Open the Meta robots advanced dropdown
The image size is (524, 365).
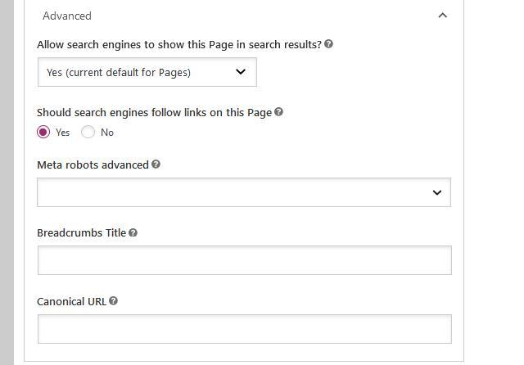[244, 192]
